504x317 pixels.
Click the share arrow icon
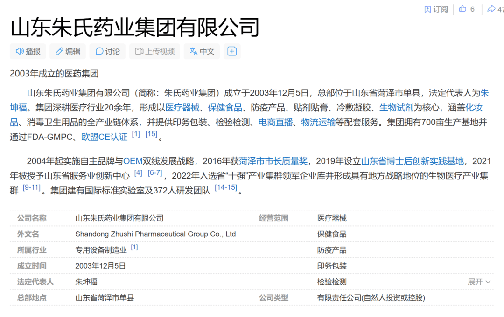pyautogui.click(x=491, y=9)
